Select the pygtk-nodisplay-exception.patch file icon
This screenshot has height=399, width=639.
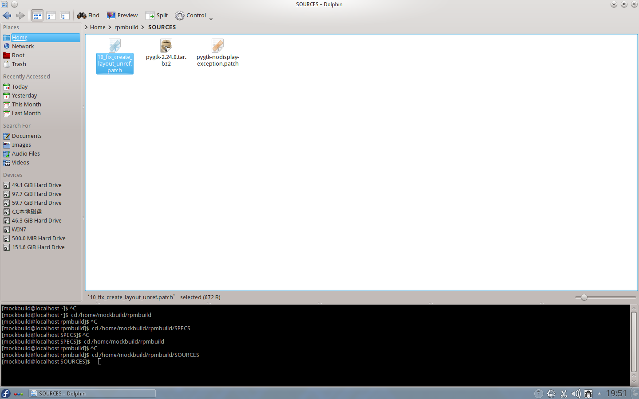pos(217,46)
